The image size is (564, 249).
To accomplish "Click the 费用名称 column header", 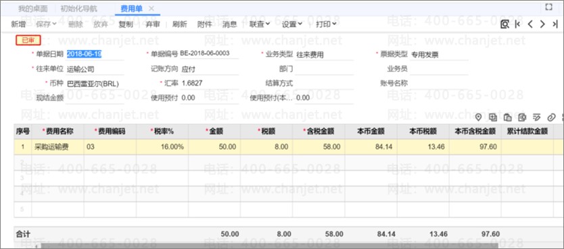I will click(x=58, y=132).
